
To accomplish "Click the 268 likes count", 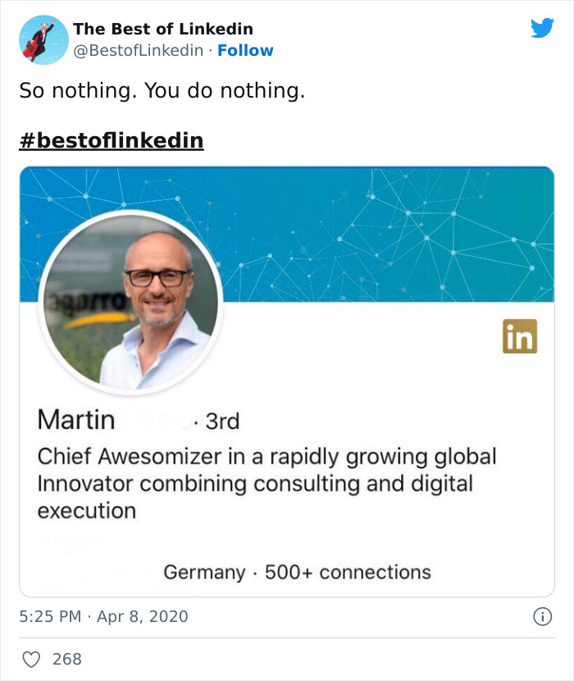I will coord(67,659).
